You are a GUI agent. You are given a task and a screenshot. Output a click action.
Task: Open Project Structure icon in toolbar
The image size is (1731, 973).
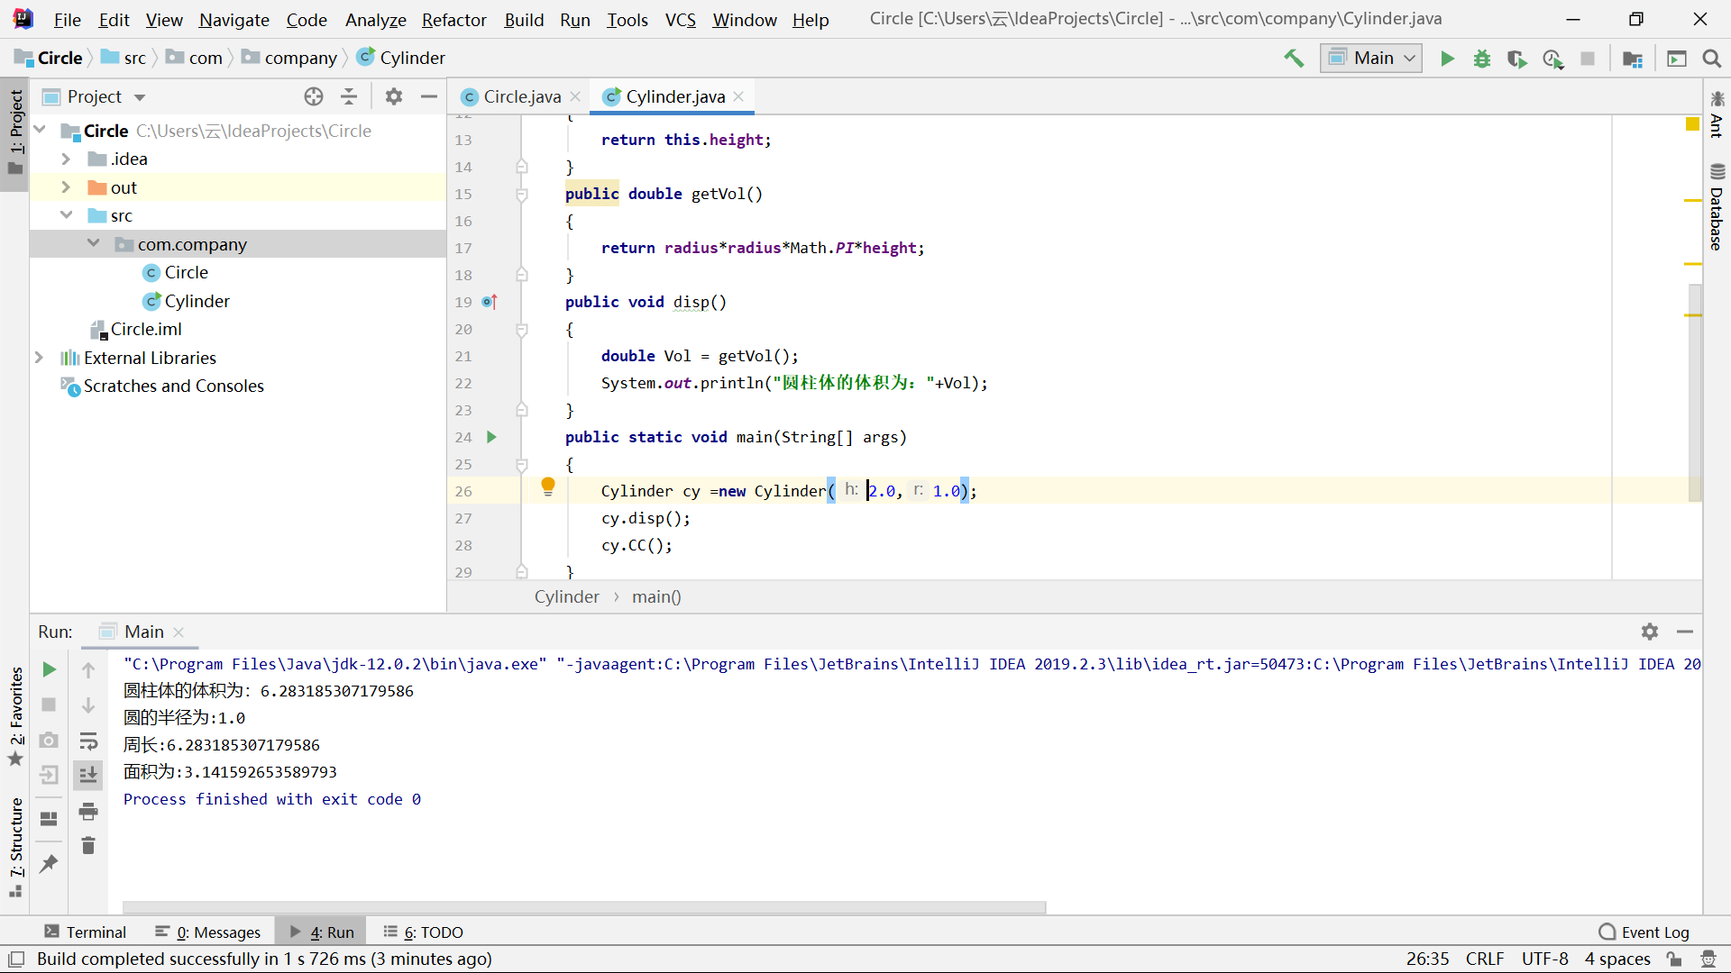click(1632, 59)
